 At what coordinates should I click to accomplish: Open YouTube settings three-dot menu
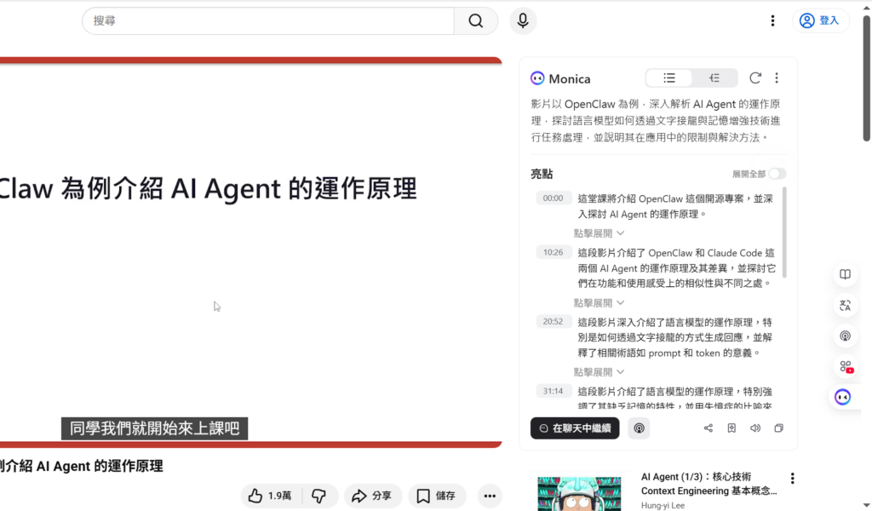(772, 21)
